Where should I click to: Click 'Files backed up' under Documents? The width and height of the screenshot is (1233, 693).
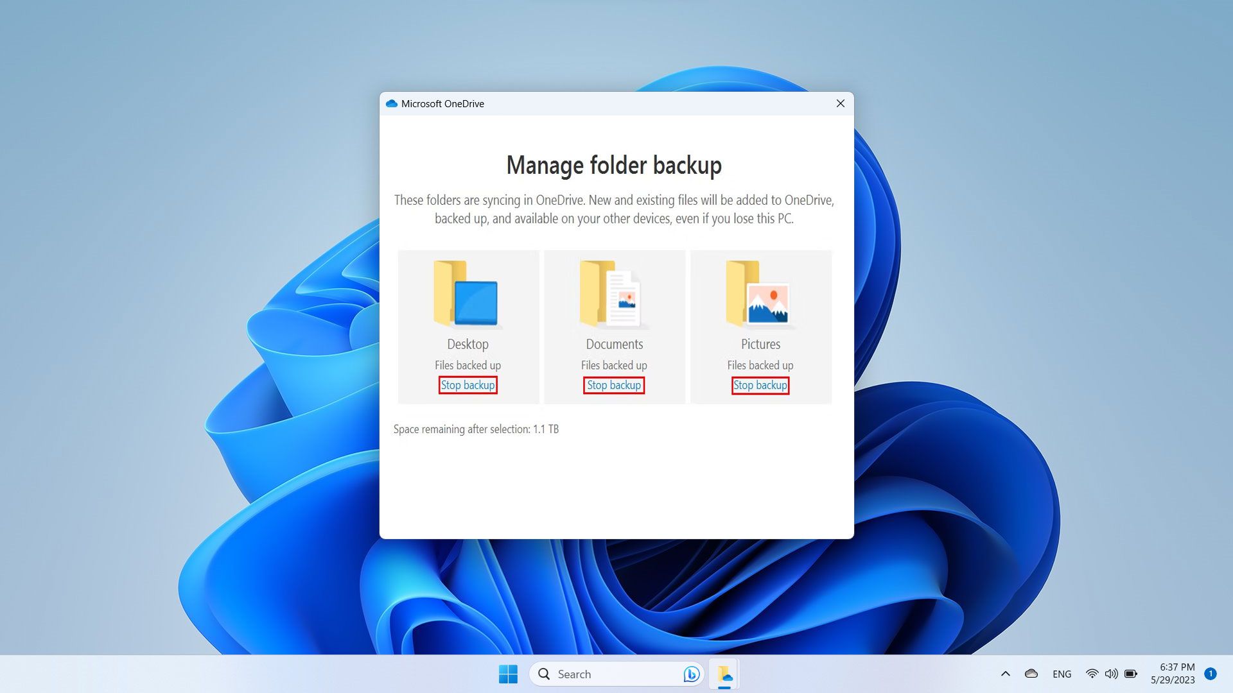click(614, 365)
